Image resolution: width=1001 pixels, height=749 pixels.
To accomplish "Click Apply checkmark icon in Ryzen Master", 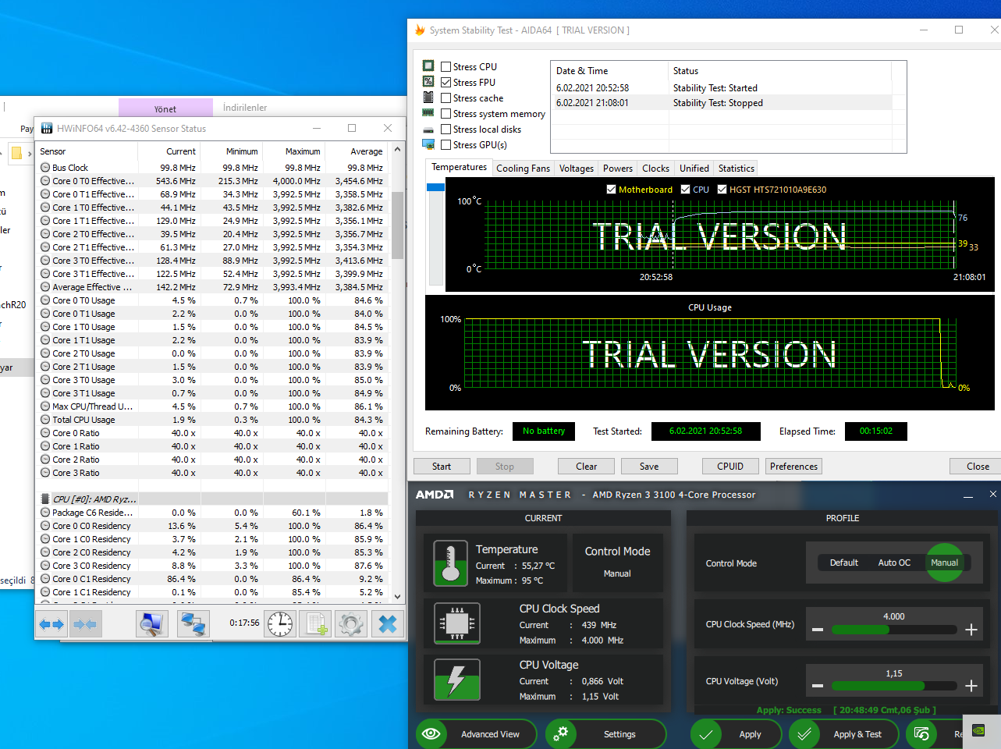I will pyautogui.click(x=705, y=734).
